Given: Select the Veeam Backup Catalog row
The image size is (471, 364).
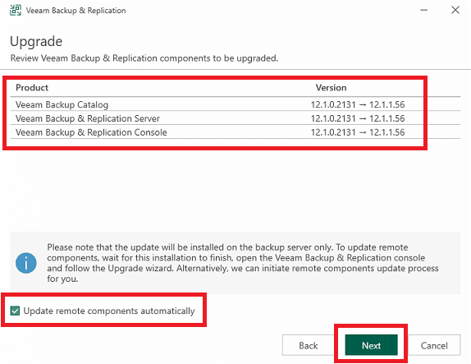Looking at the screenshot, I should (235, 104).
